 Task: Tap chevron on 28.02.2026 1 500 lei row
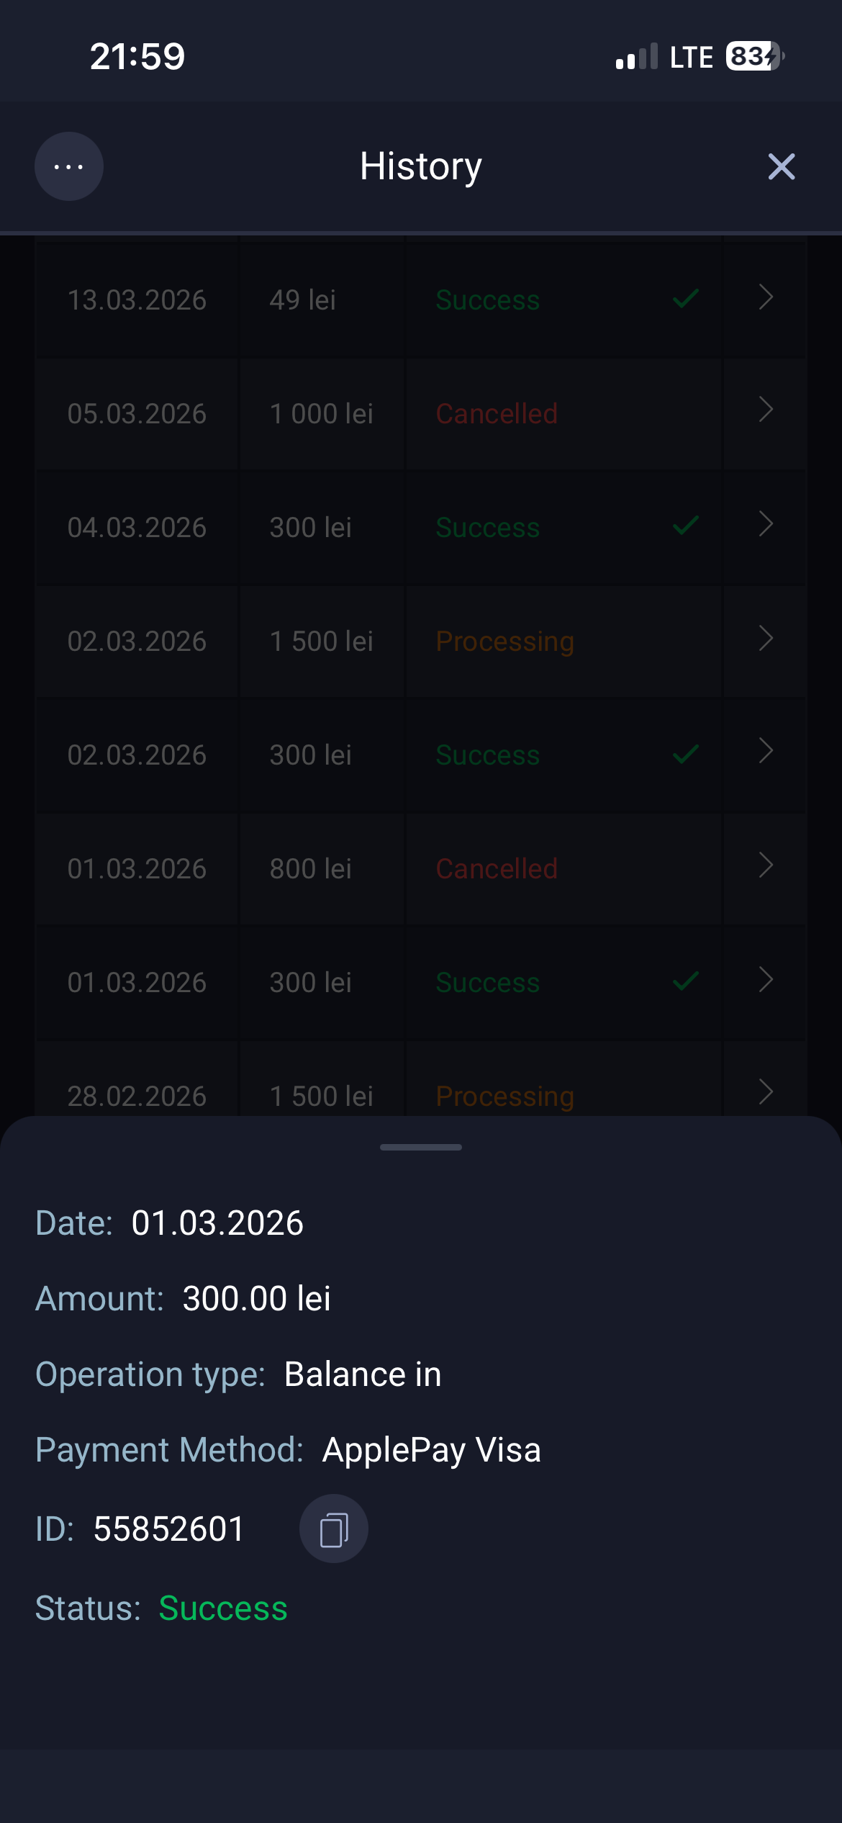coord(766,1092)
